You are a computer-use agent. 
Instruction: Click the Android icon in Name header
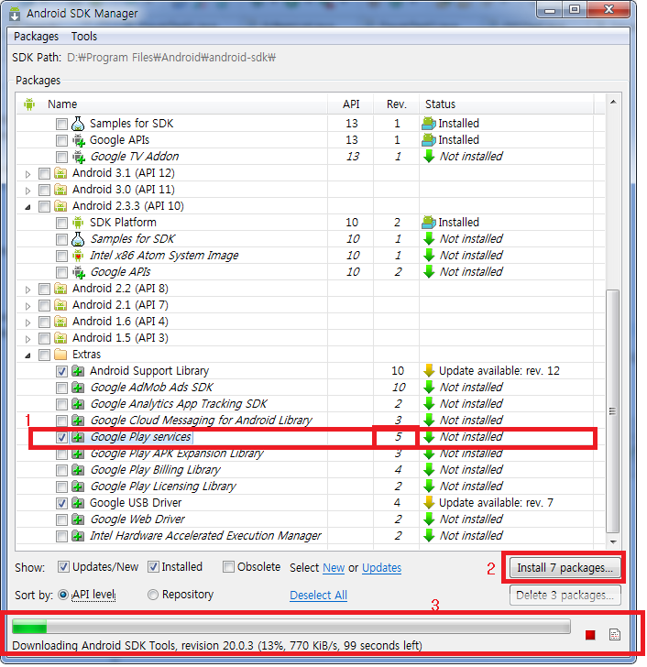click(x=29, y=104)
